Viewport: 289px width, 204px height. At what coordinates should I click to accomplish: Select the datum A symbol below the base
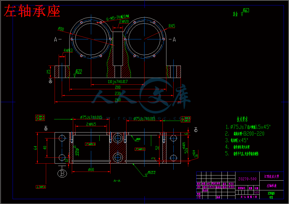50,81
